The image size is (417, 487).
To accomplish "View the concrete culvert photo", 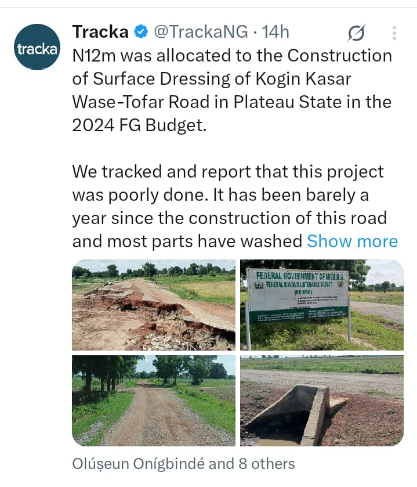I will click(x=322, y=401).
